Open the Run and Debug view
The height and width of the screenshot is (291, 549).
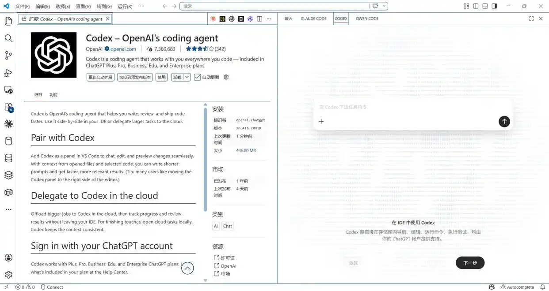[x=8, y=73]
